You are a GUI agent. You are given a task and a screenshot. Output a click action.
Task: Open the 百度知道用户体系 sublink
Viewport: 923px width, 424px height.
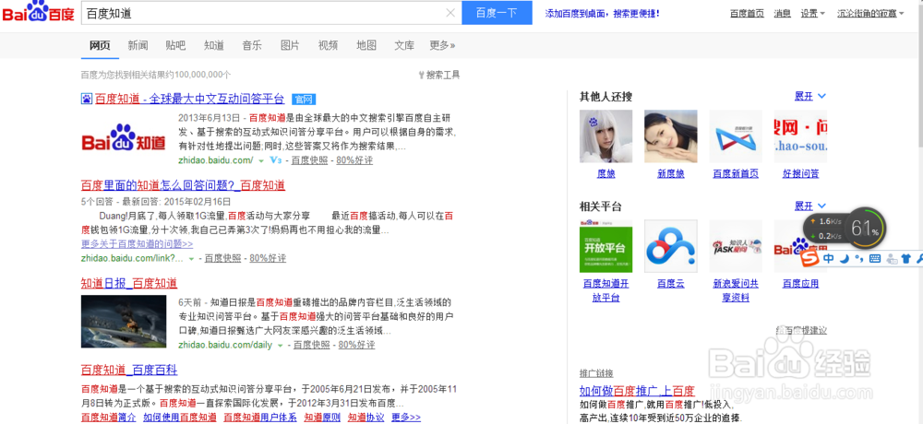tap(260, 418)
